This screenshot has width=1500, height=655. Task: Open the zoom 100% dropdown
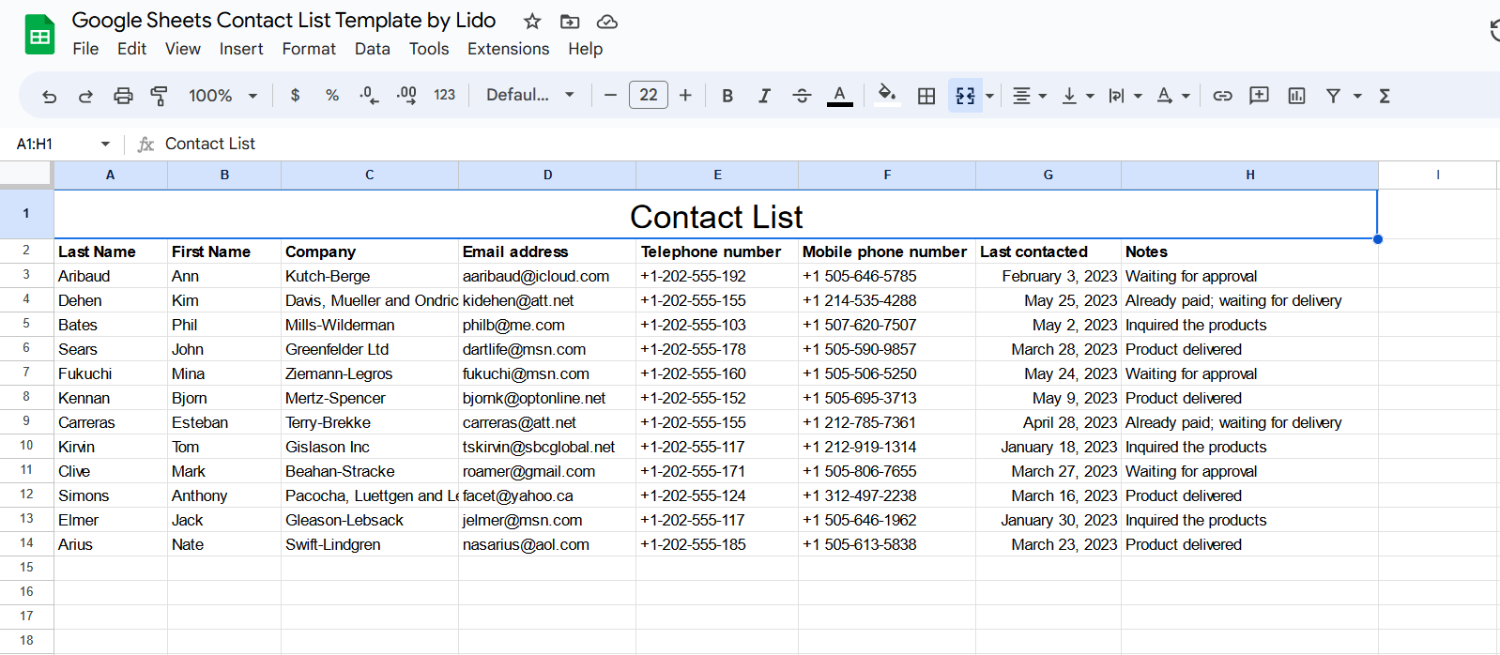[x=222, y=96]
